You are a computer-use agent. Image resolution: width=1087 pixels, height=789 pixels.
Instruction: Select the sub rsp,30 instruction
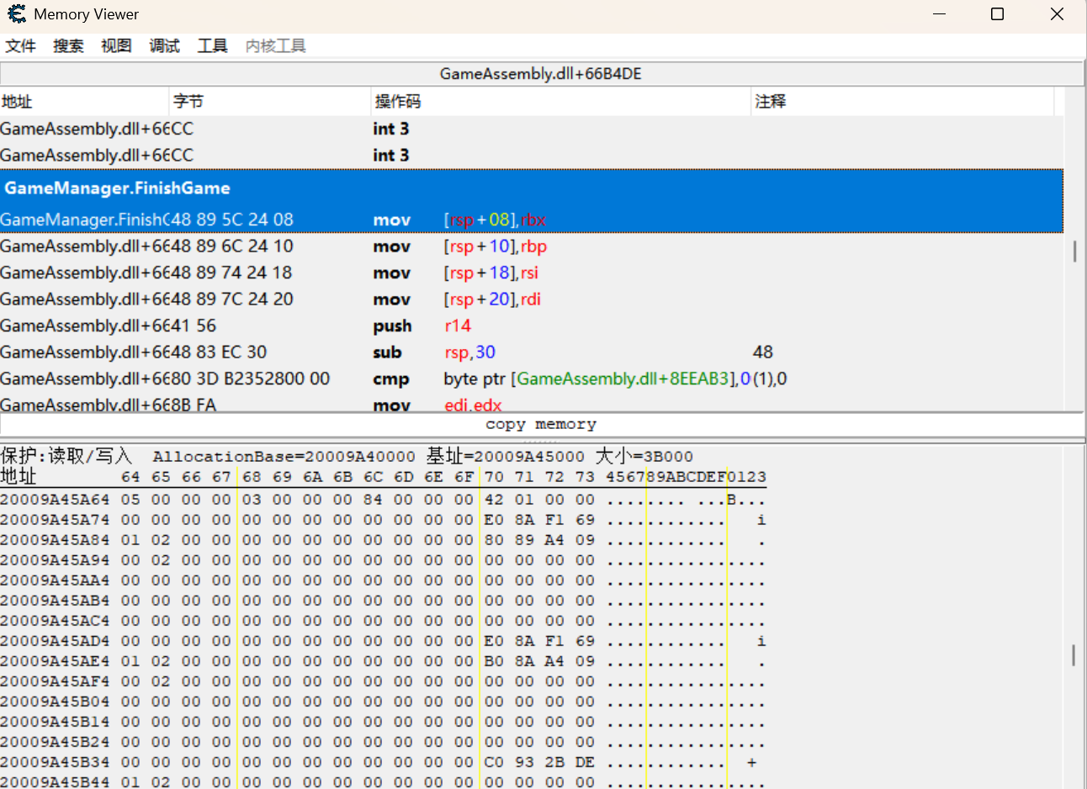pos(532,352)
